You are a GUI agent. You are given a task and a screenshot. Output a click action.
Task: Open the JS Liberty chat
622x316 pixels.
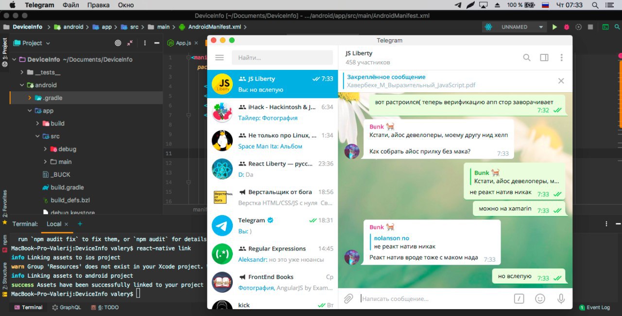click(272, 84)
